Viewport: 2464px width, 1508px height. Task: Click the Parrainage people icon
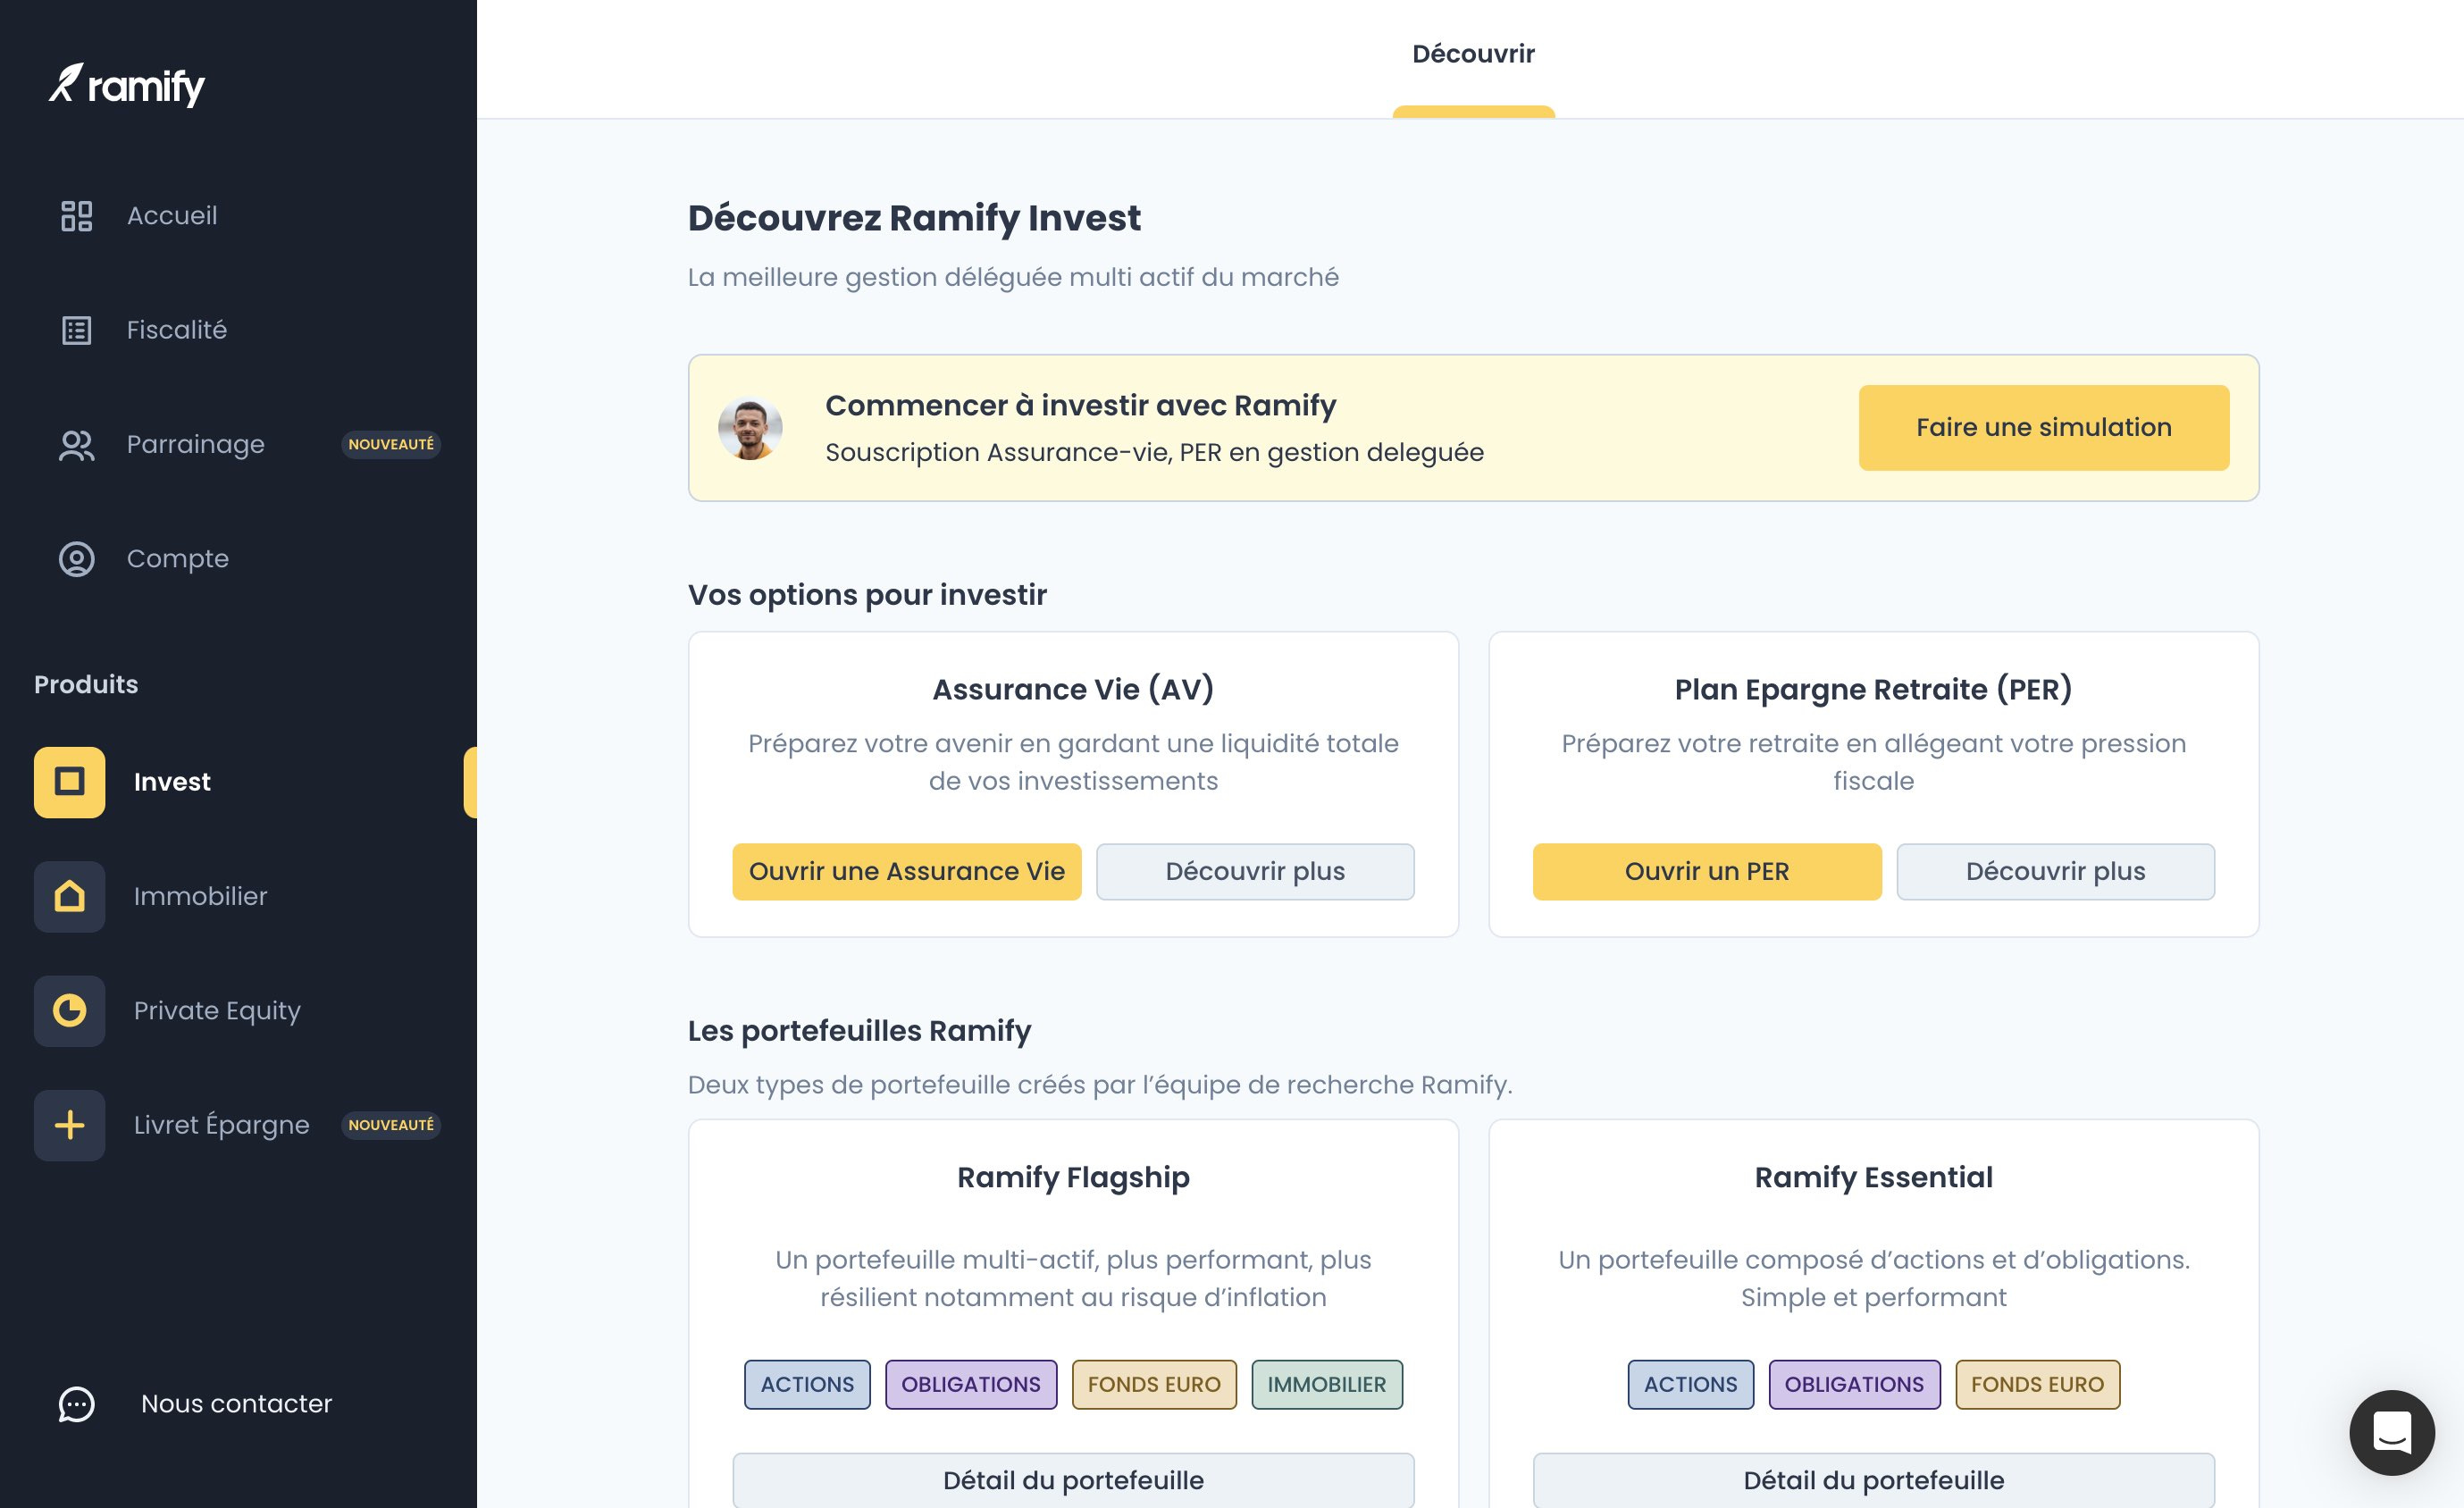pyautogui.click(x=77, y=445)
